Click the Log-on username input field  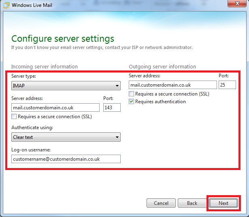[x=66, y=159]
